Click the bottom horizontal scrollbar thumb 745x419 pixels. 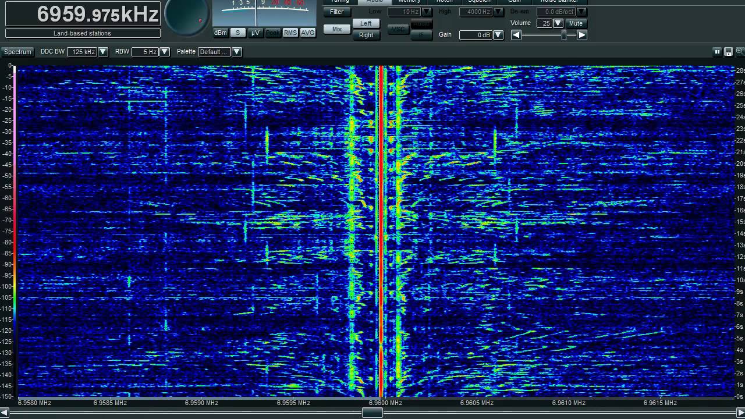point(372,413)
